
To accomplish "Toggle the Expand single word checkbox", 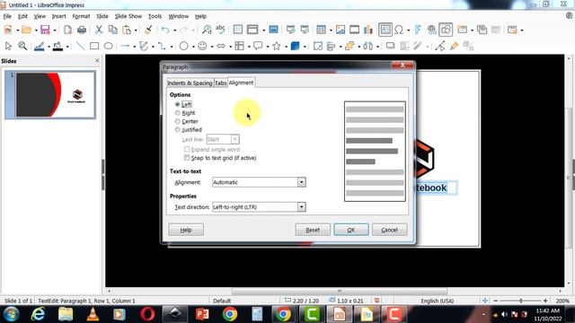I will coord(187,150).
